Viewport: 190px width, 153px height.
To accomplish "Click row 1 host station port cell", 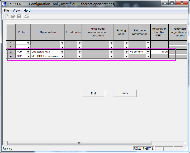I will tap(159, 43).
